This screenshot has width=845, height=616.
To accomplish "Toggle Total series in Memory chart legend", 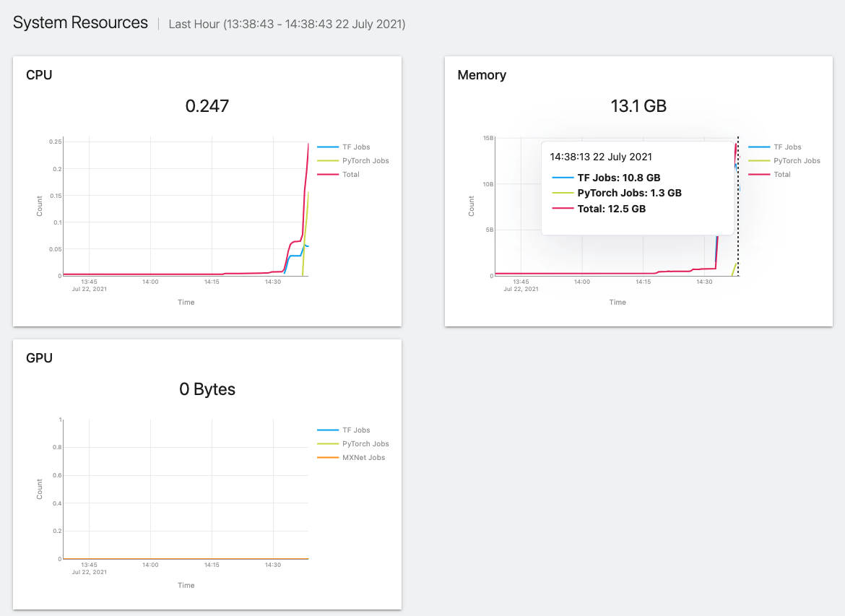I will tap(770, 174).
